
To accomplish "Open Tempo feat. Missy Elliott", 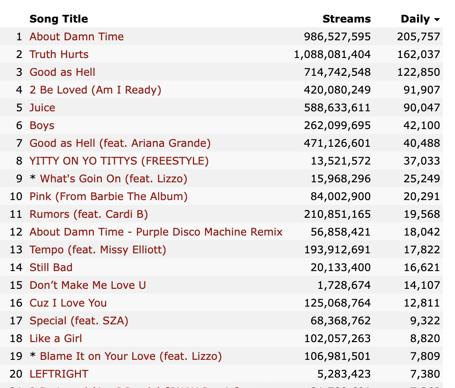I will [98, 250].
